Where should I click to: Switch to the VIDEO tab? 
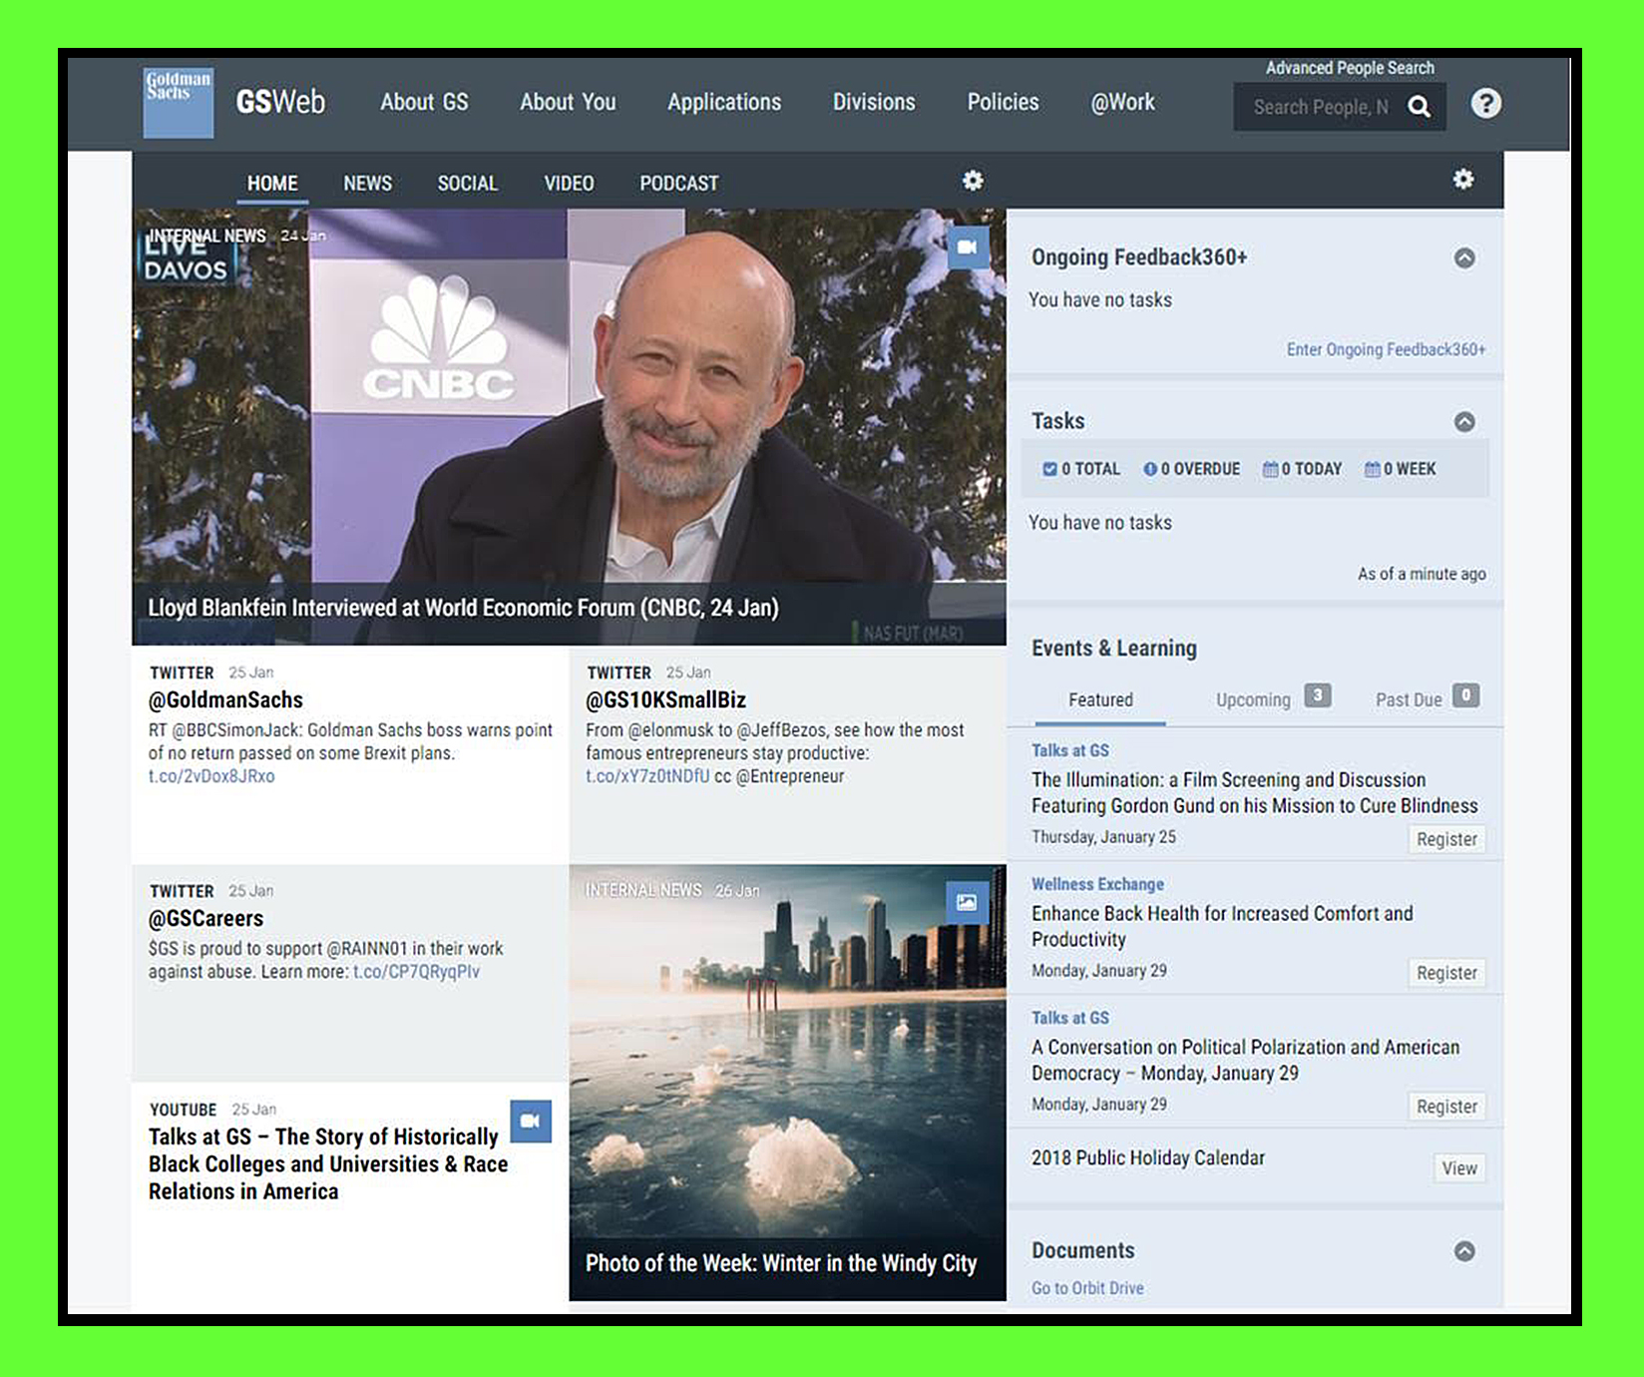tap(569, 184)
